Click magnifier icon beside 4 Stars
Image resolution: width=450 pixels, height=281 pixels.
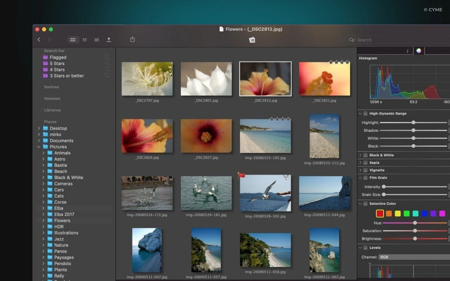point(107,69)
